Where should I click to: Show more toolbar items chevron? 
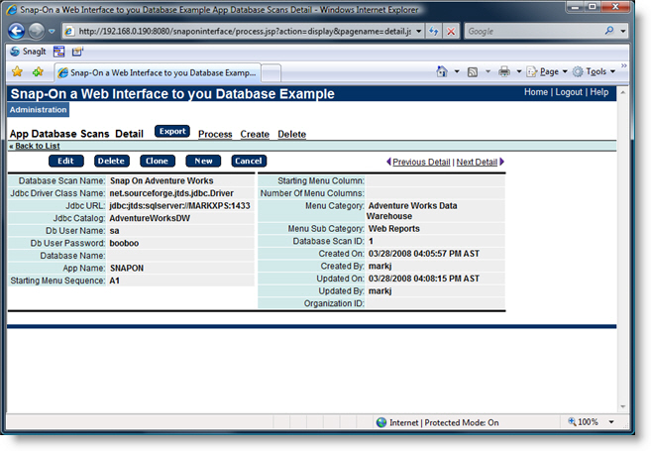(623, 65)
